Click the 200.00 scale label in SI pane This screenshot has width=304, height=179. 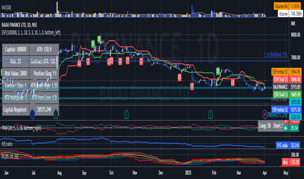click(295, 155)
